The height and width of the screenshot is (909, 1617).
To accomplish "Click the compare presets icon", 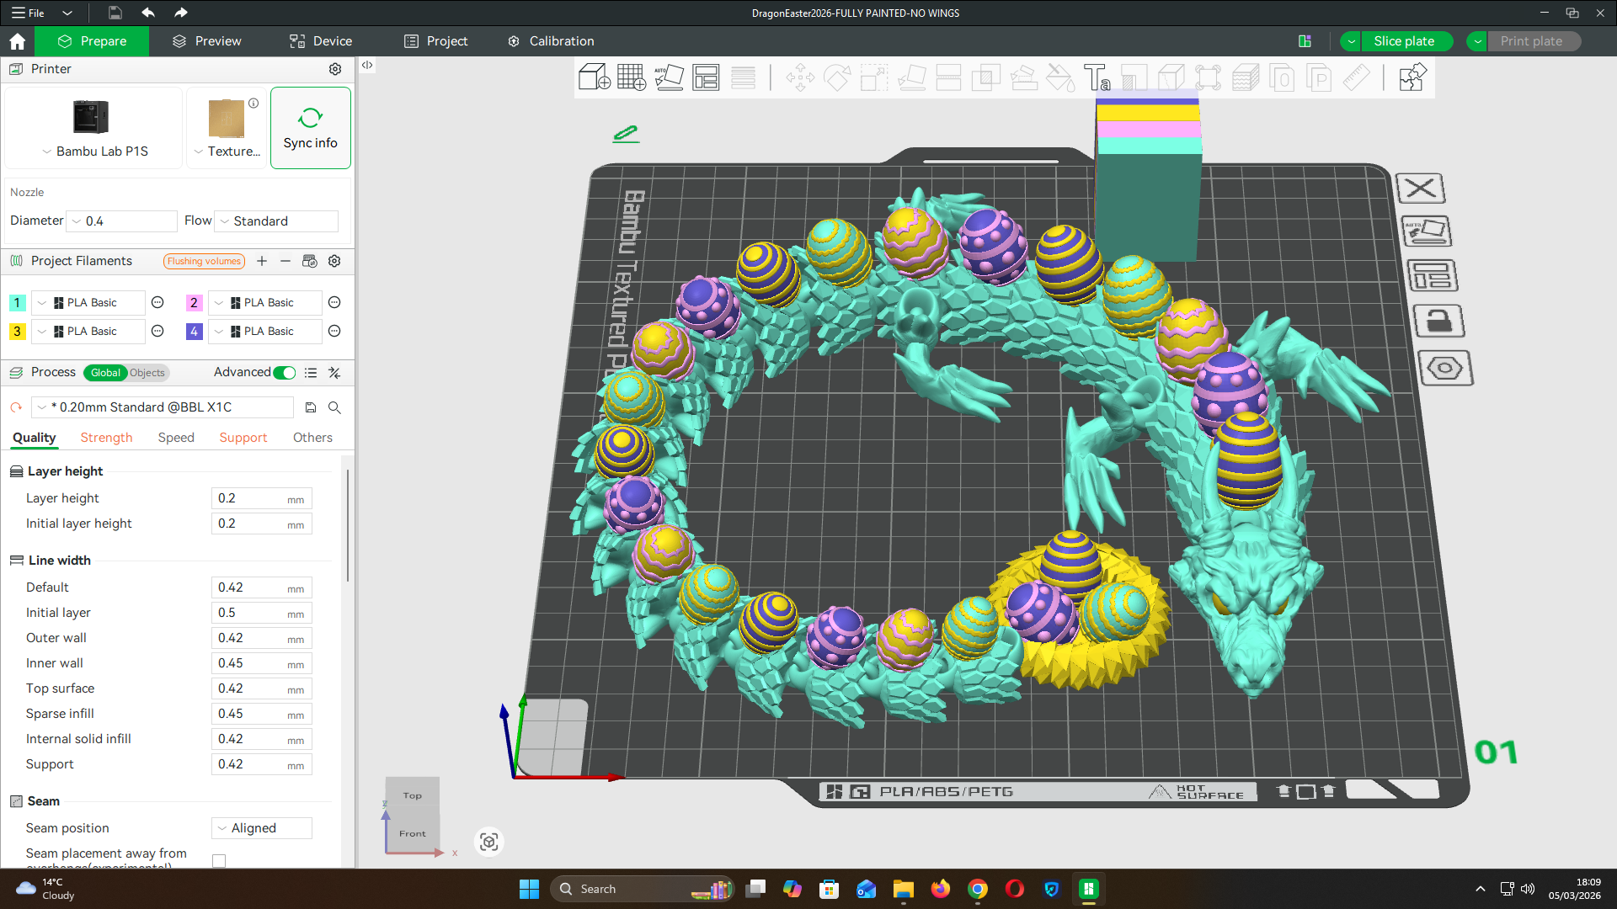I will tap(334, 373).
